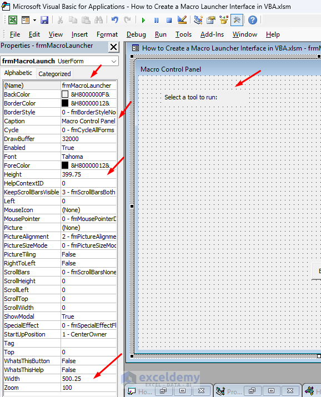Restore the minimized 'Pro...' project window
This screenshot has width=321, height=397.
pos(252,391)
